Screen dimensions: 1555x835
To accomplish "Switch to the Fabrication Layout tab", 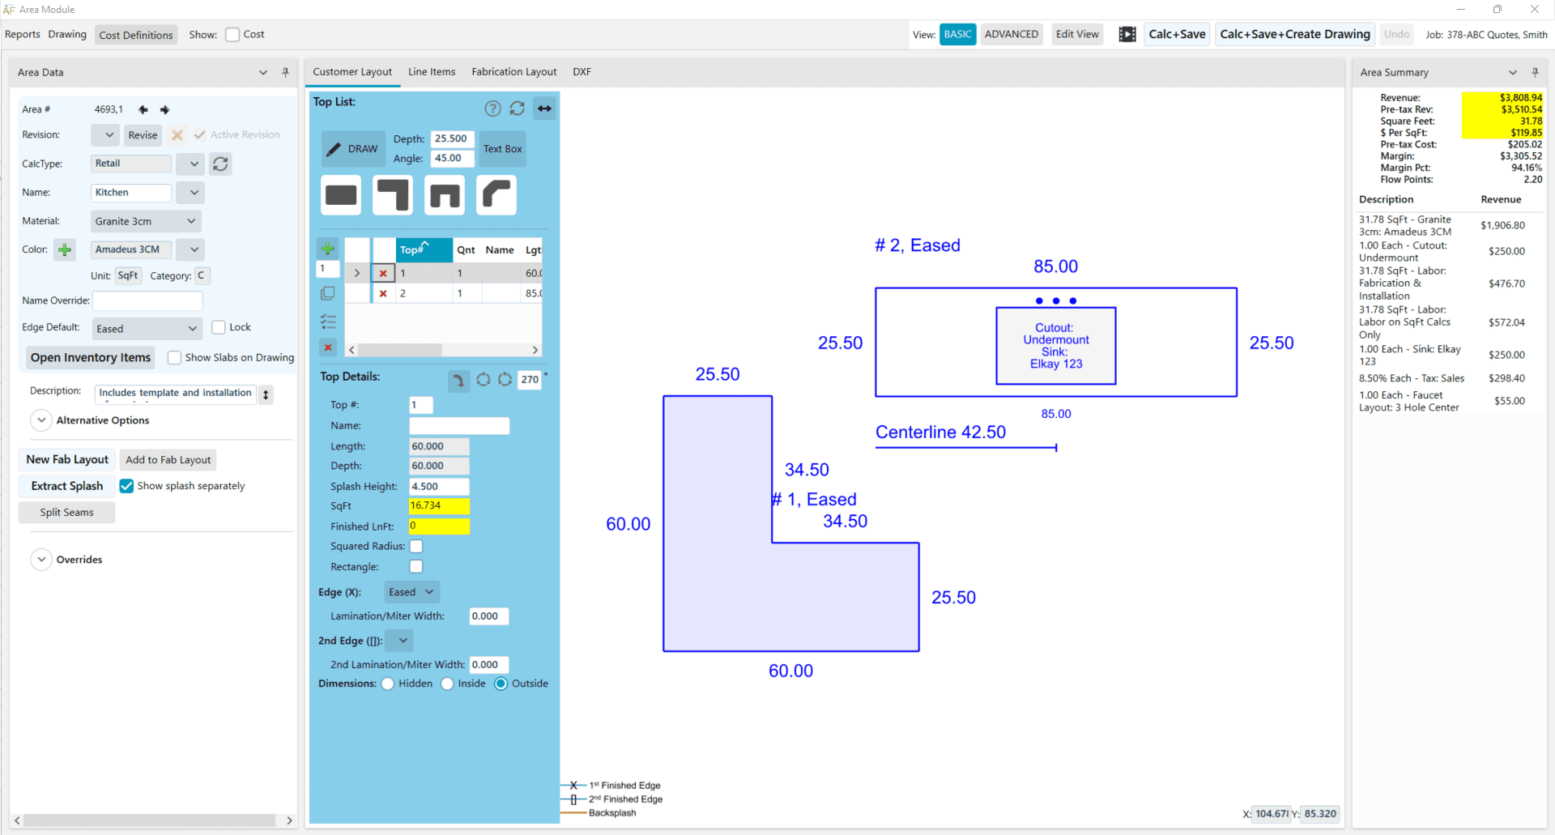I will pyautogui.click(x=513, y=71).
